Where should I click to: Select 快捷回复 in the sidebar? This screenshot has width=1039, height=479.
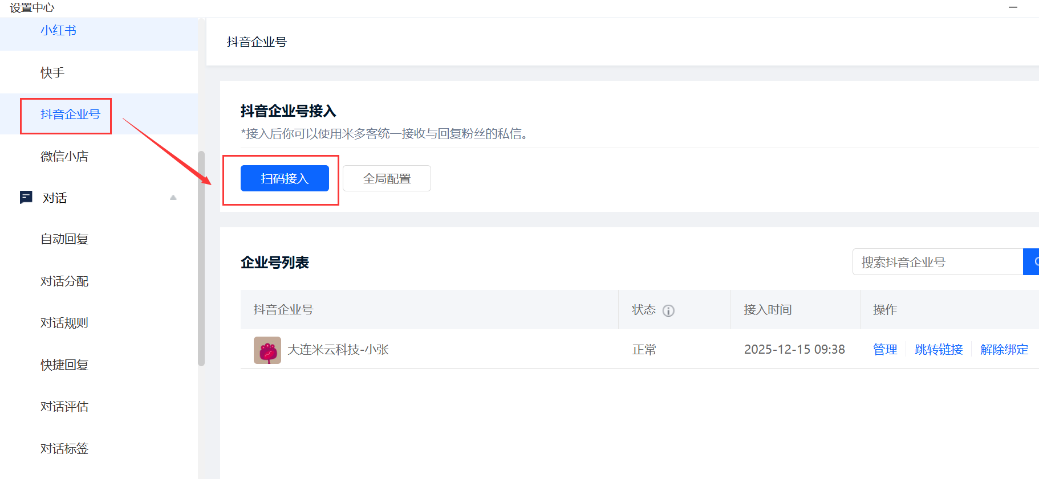pos(64,365)
